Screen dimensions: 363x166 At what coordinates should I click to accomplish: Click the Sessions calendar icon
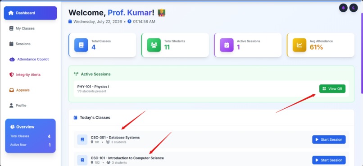pyautogui.click(x=11, y=44)
